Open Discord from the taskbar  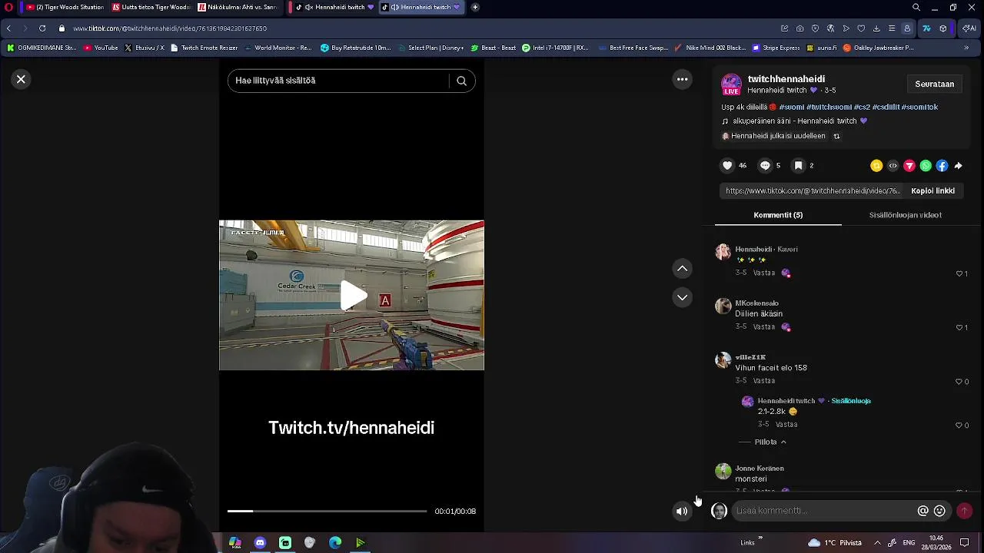260,542
